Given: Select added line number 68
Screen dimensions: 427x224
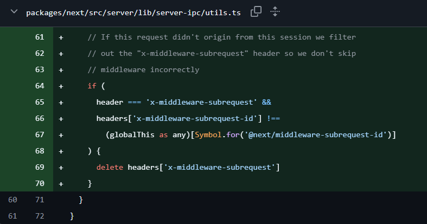Looking at the screenshot, I should click(x=39, y=151).
